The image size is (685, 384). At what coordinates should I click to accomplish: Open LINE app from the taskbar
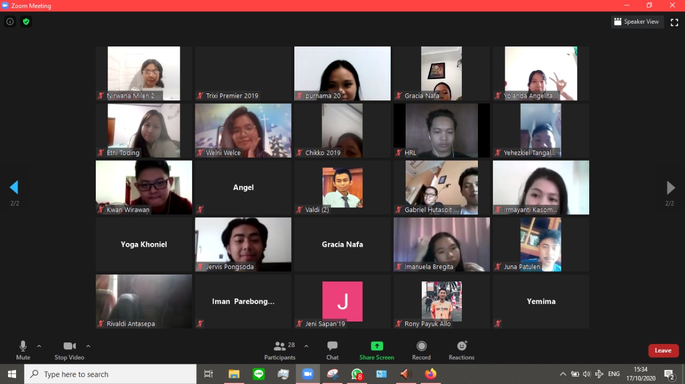point(259,374)
